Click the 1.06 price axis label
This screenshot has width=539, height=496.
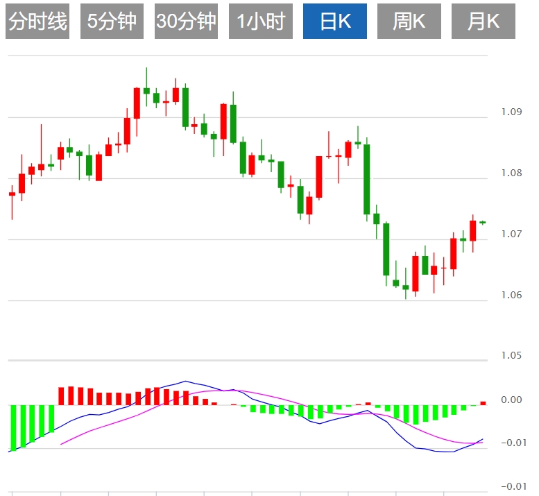[511, 295]
